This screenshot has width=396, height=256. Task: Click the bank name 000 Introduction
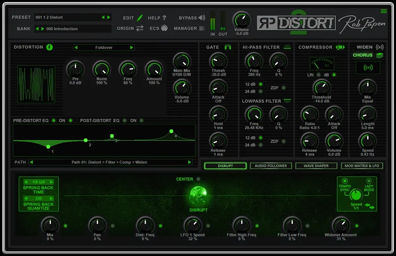click(x=62, y=29)
